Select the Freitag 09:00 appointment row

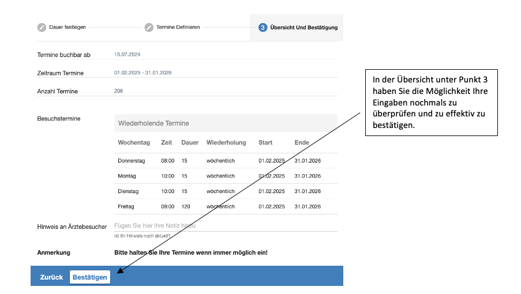coord(225,206)
